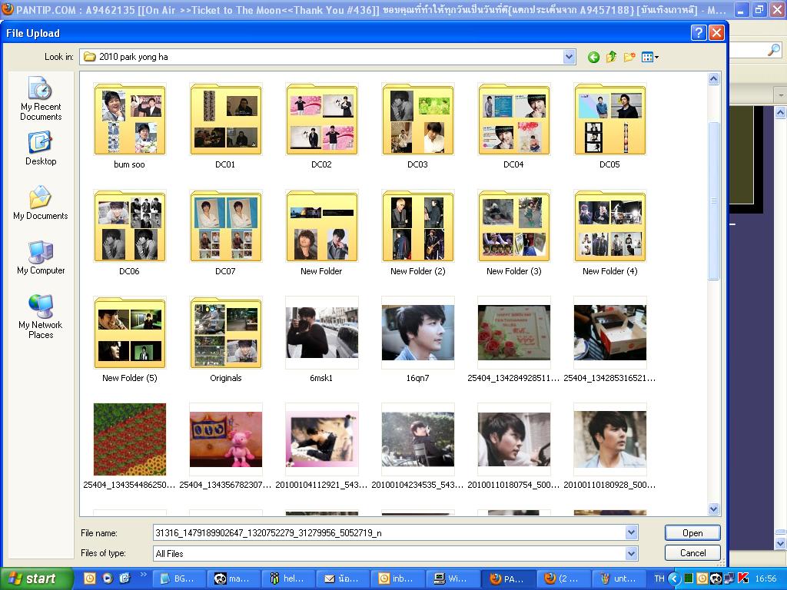
Task: Go to Desktop in places bar
Action: pyautogui.click(x=41, y=148)
